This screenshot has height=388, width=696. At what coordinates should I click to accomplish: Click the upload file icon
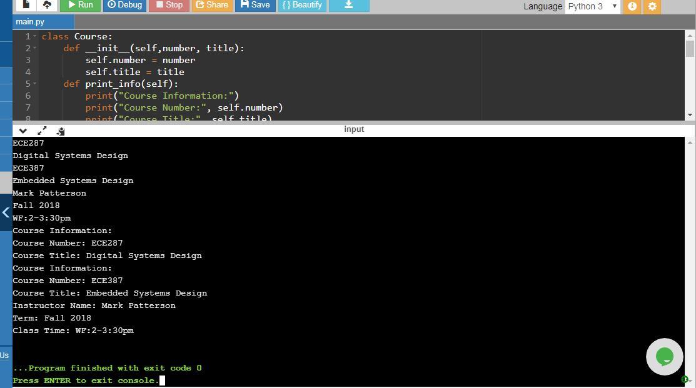tap(47, 5)
